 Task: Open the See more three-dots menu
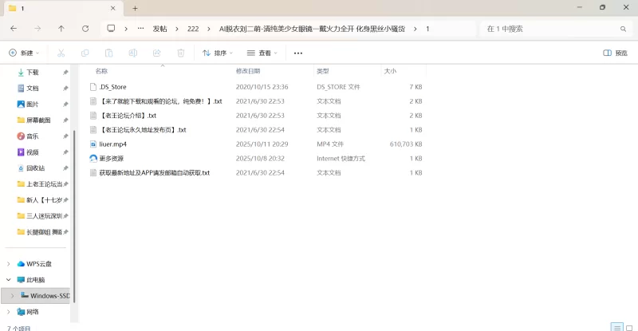(x=298, y=53)
